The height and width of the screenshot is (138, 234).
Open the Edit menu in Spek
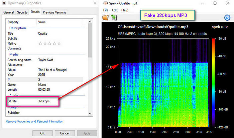115,10
